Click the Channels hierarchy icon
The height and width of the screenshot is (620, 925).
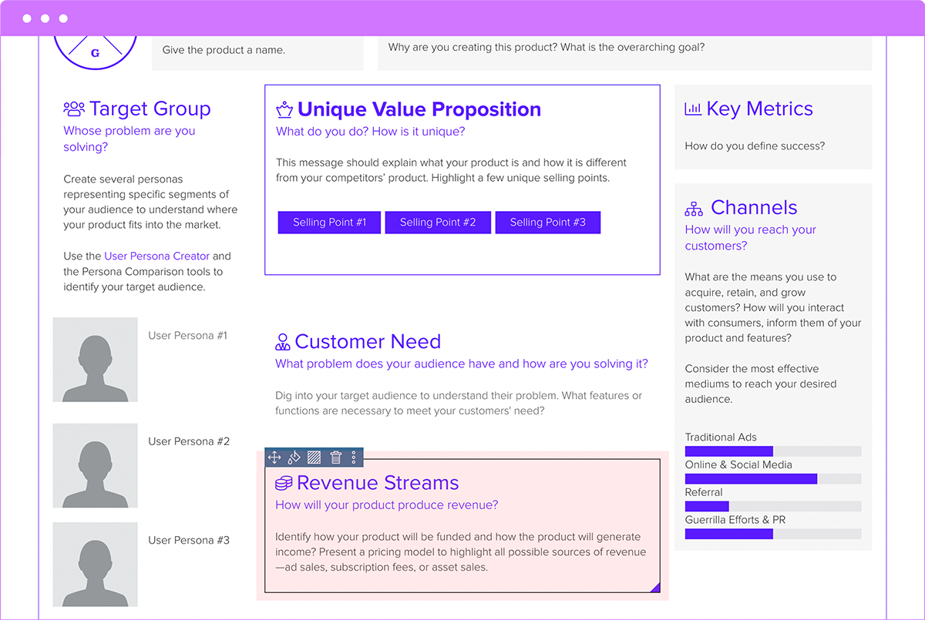point(693,206)
